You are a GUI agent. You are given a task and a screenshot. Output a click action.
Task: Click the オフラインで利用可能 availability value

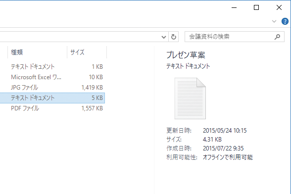pos(228,157)
